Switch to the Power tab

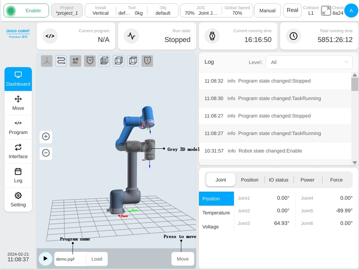click(x=308, y=180)
